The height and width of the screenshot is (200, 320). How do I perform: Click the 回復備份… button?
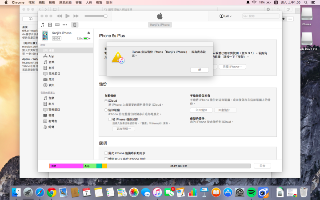tap(225, 110)
